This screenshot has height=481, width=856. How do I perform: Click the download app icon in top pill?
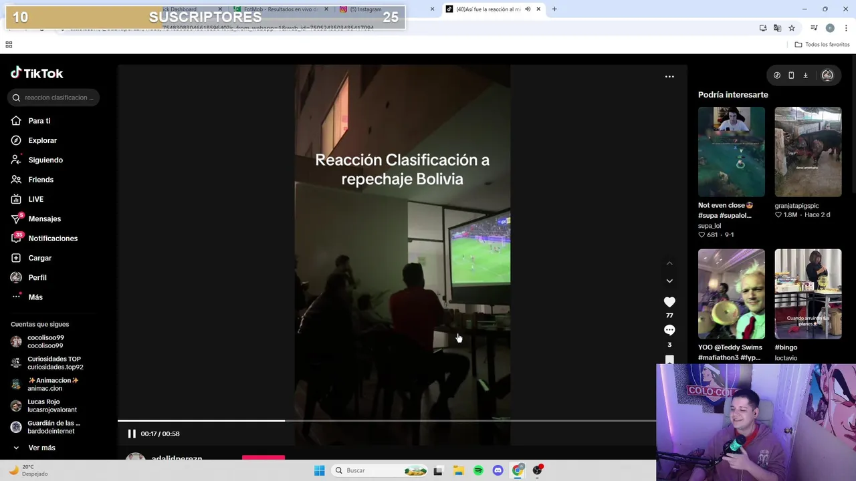[x=805, y=75]
